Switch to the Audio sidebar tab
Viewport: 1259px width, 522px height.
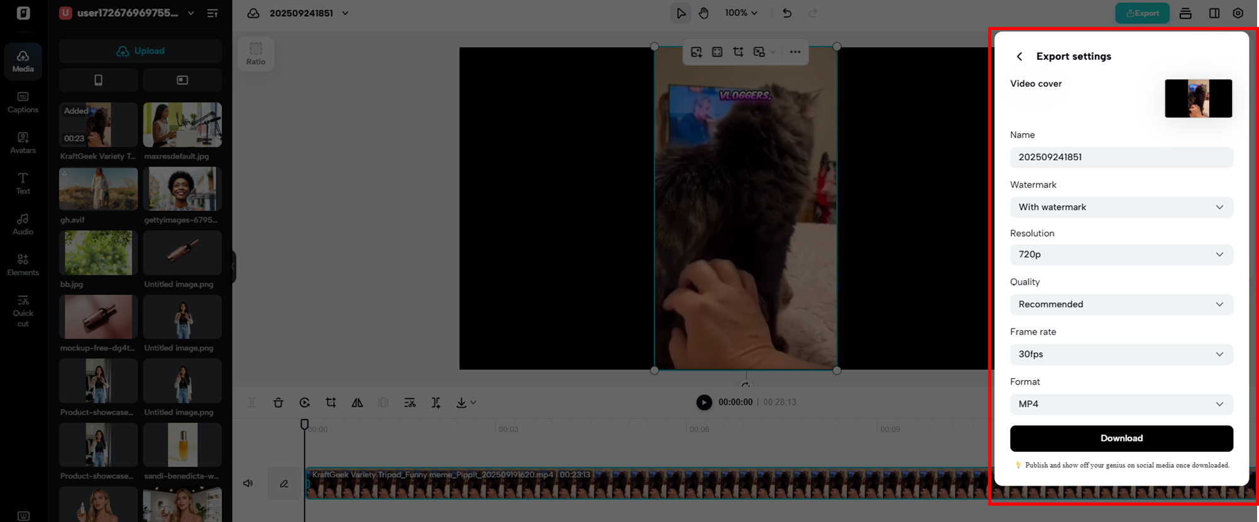click(x=23, y=224)
